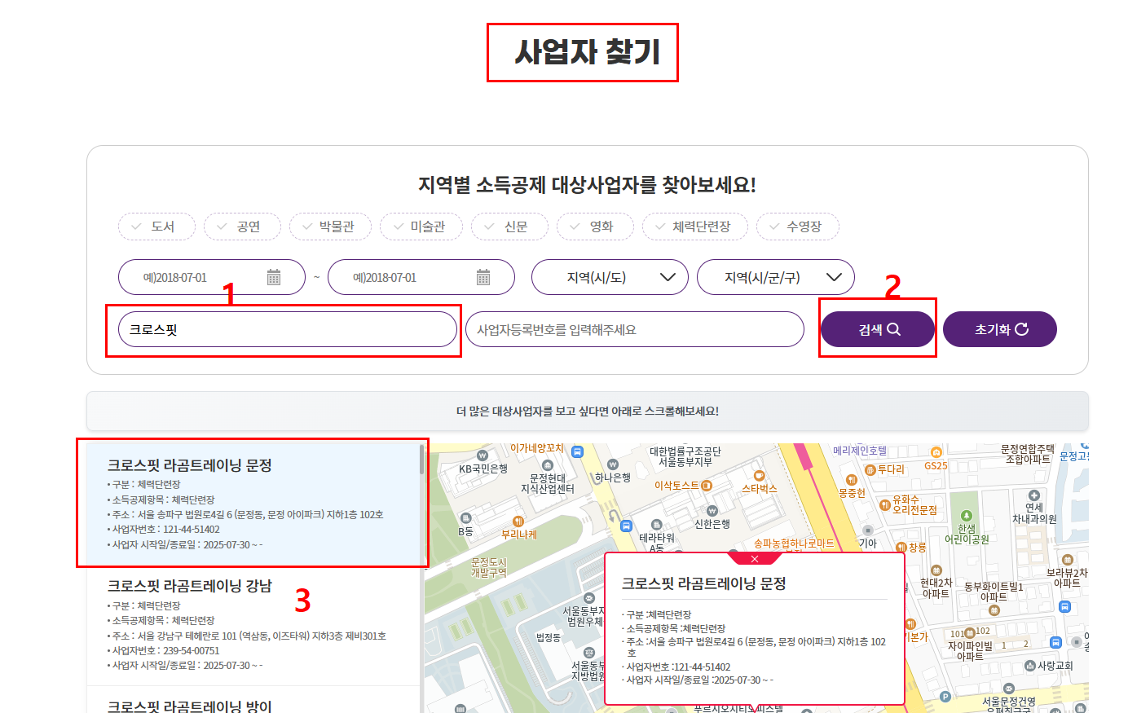Open calendar picker in the end date field
Viewport: 1128px width, 713px height.
pos(483,277)
